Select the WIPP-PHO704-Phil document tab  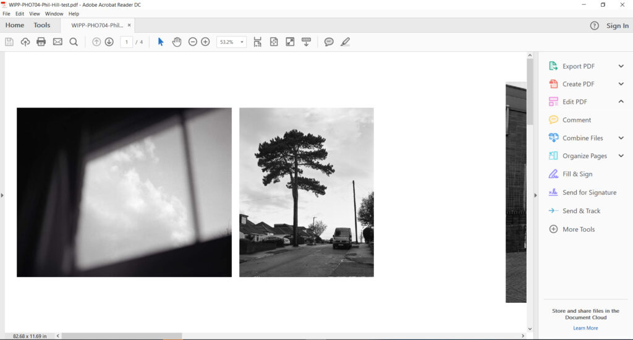coord(97,25)
